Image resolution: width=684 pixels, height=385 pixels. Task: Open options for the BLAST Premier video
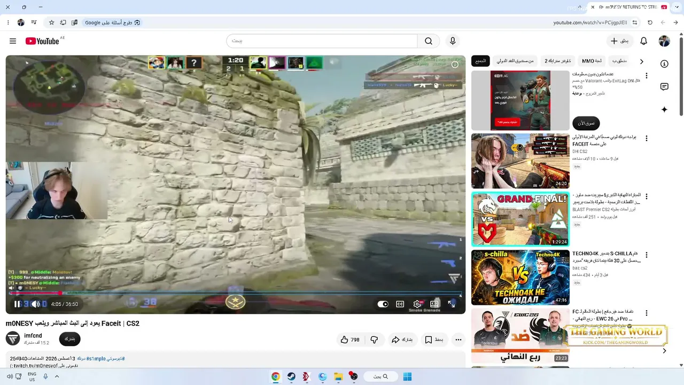646,197
